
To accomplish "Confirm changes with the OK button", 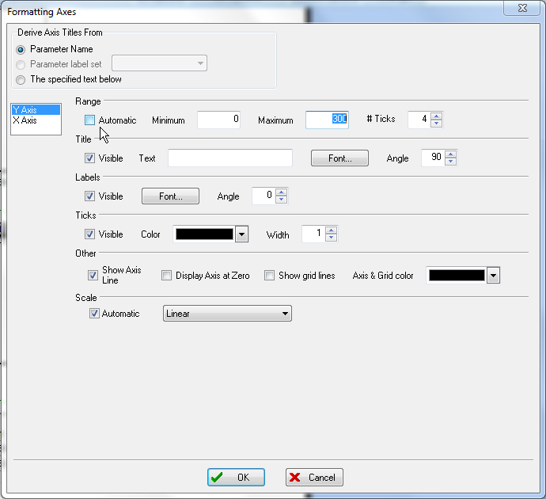I will [x=236, y=477].
